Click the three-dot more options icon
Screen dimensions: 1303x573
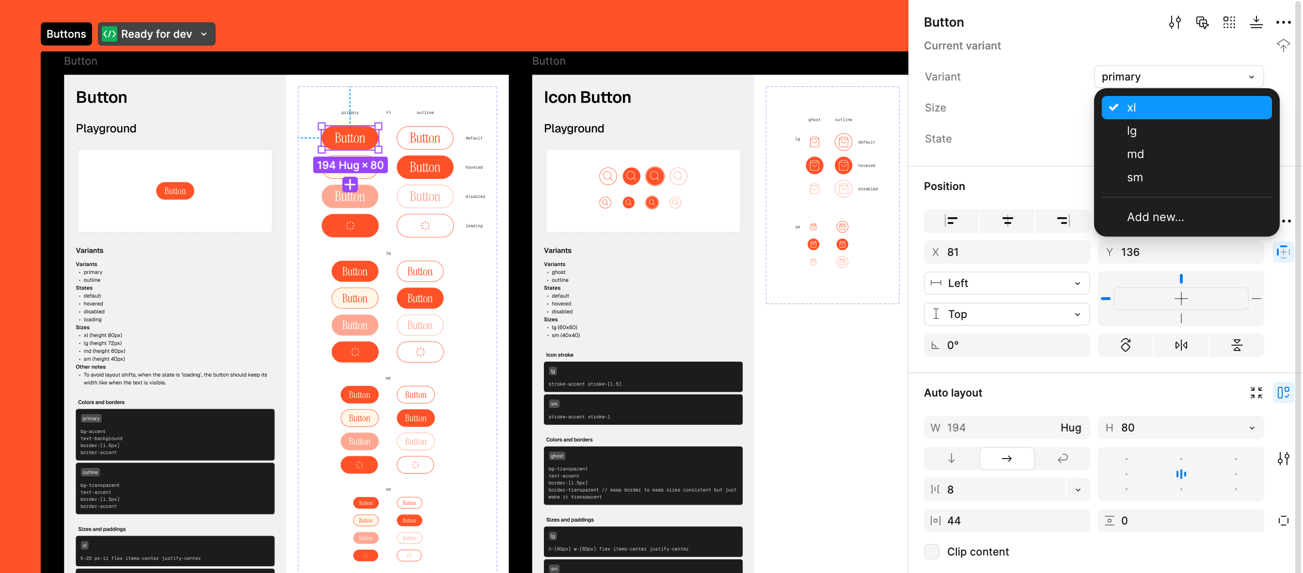point(1282,22)
